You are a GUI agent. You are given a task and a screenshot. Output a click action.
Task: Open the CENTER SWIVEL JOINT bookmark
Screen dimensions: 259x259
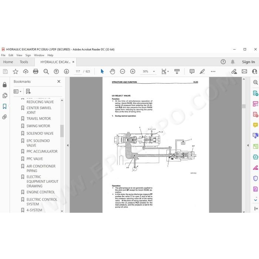[x=39, y=110]
